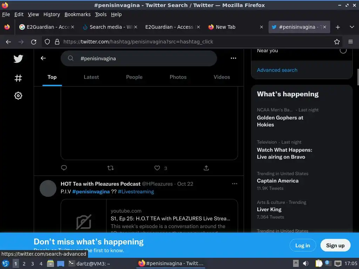This screenshot has height=269, width=359.
Task: Close the Search media tab
Action: 136,27
